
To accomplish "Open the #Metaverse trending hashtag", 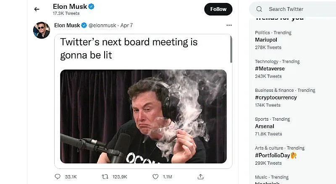I will coord(270,69).
